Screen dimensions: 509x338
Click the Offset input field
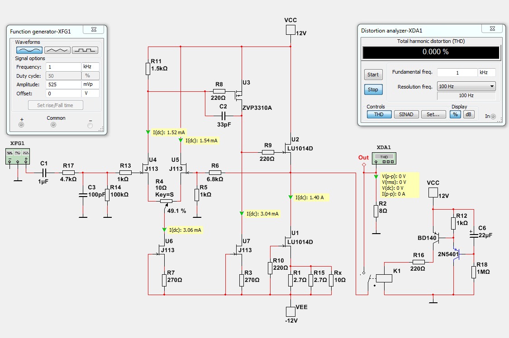tap(63, 94)
